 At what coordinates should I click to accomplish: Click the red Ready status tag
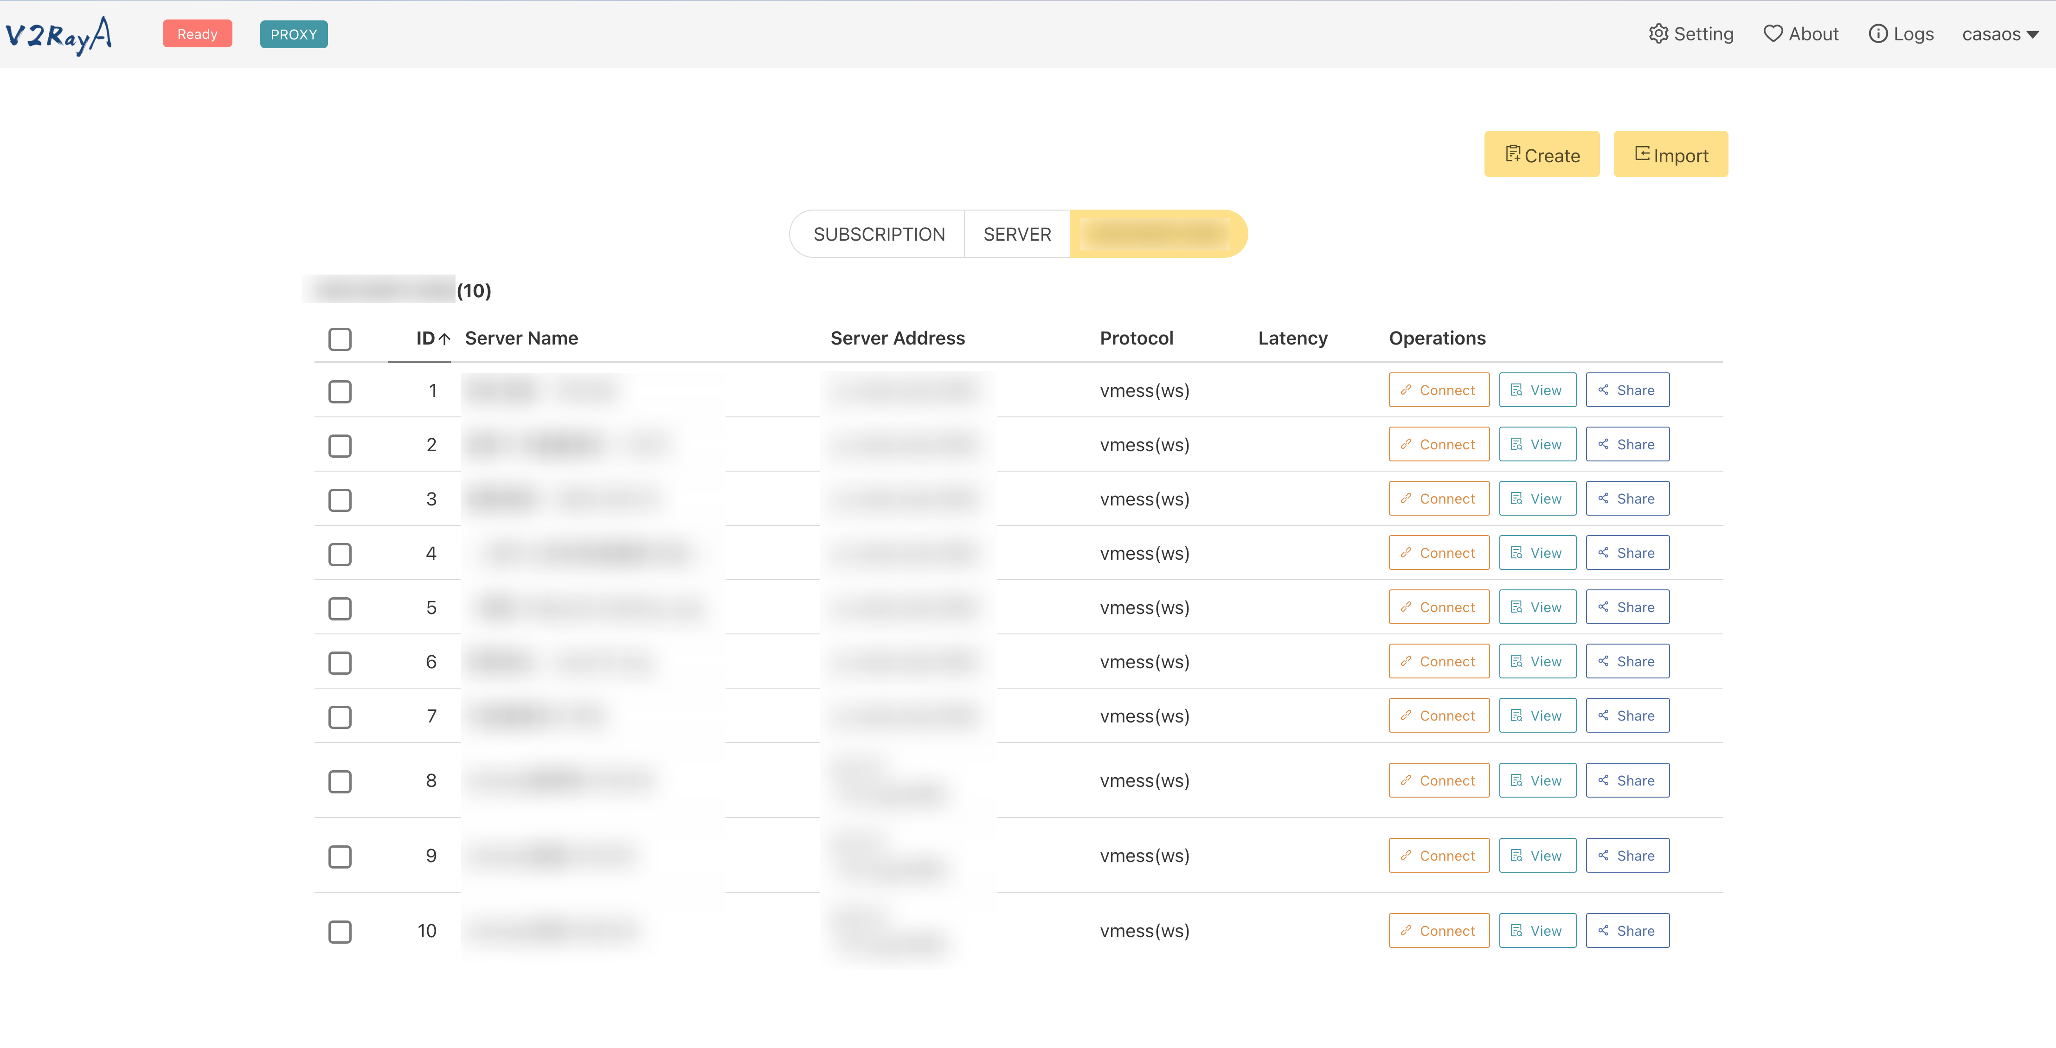click(x=197, y=34)
